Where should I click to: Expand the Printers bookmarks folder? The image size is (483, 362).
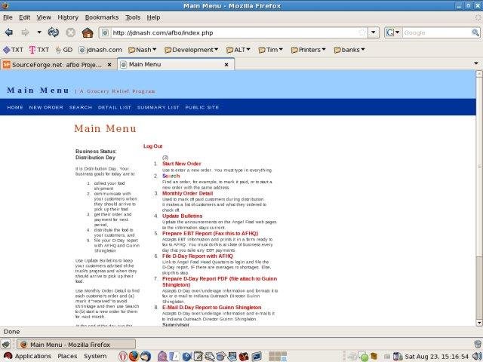[x=308, y=50]
